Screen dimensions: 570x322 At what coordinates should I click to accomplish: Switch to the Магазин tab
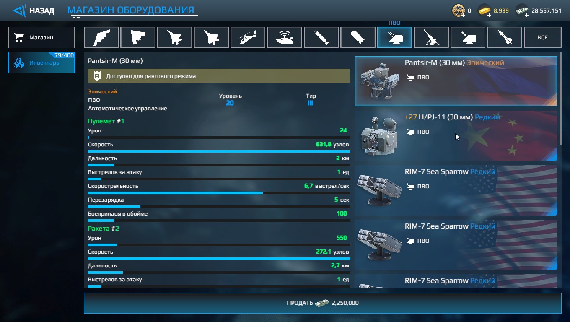click(x=41, y=37)
